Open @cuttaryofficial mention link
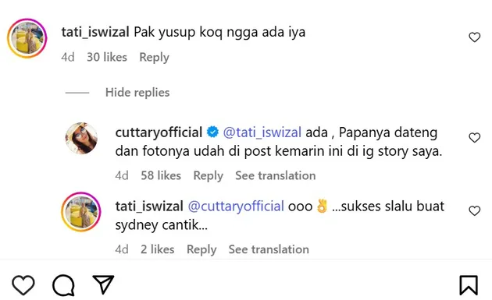492x300 pixels. [236, 206]
